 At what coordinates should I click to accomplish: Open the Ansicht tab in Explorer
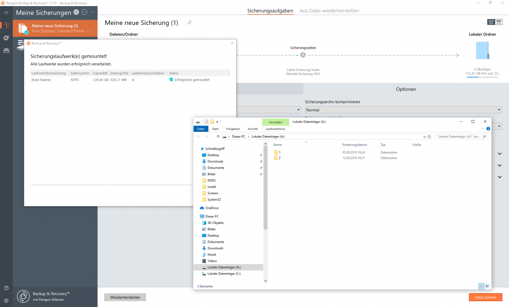click(252, 129)
